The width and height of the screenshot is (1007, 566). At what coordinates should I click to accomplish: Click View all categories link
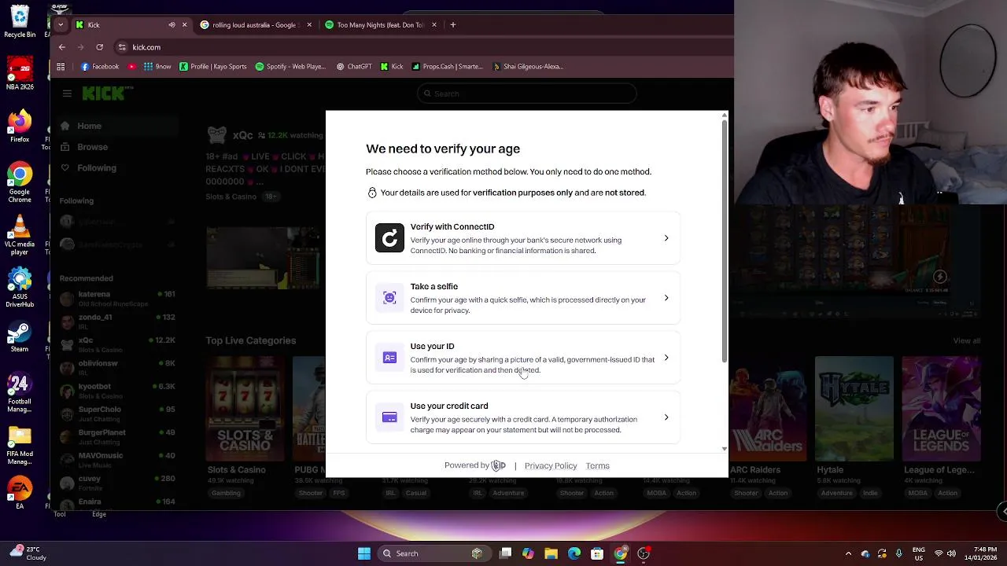point(967,340)
